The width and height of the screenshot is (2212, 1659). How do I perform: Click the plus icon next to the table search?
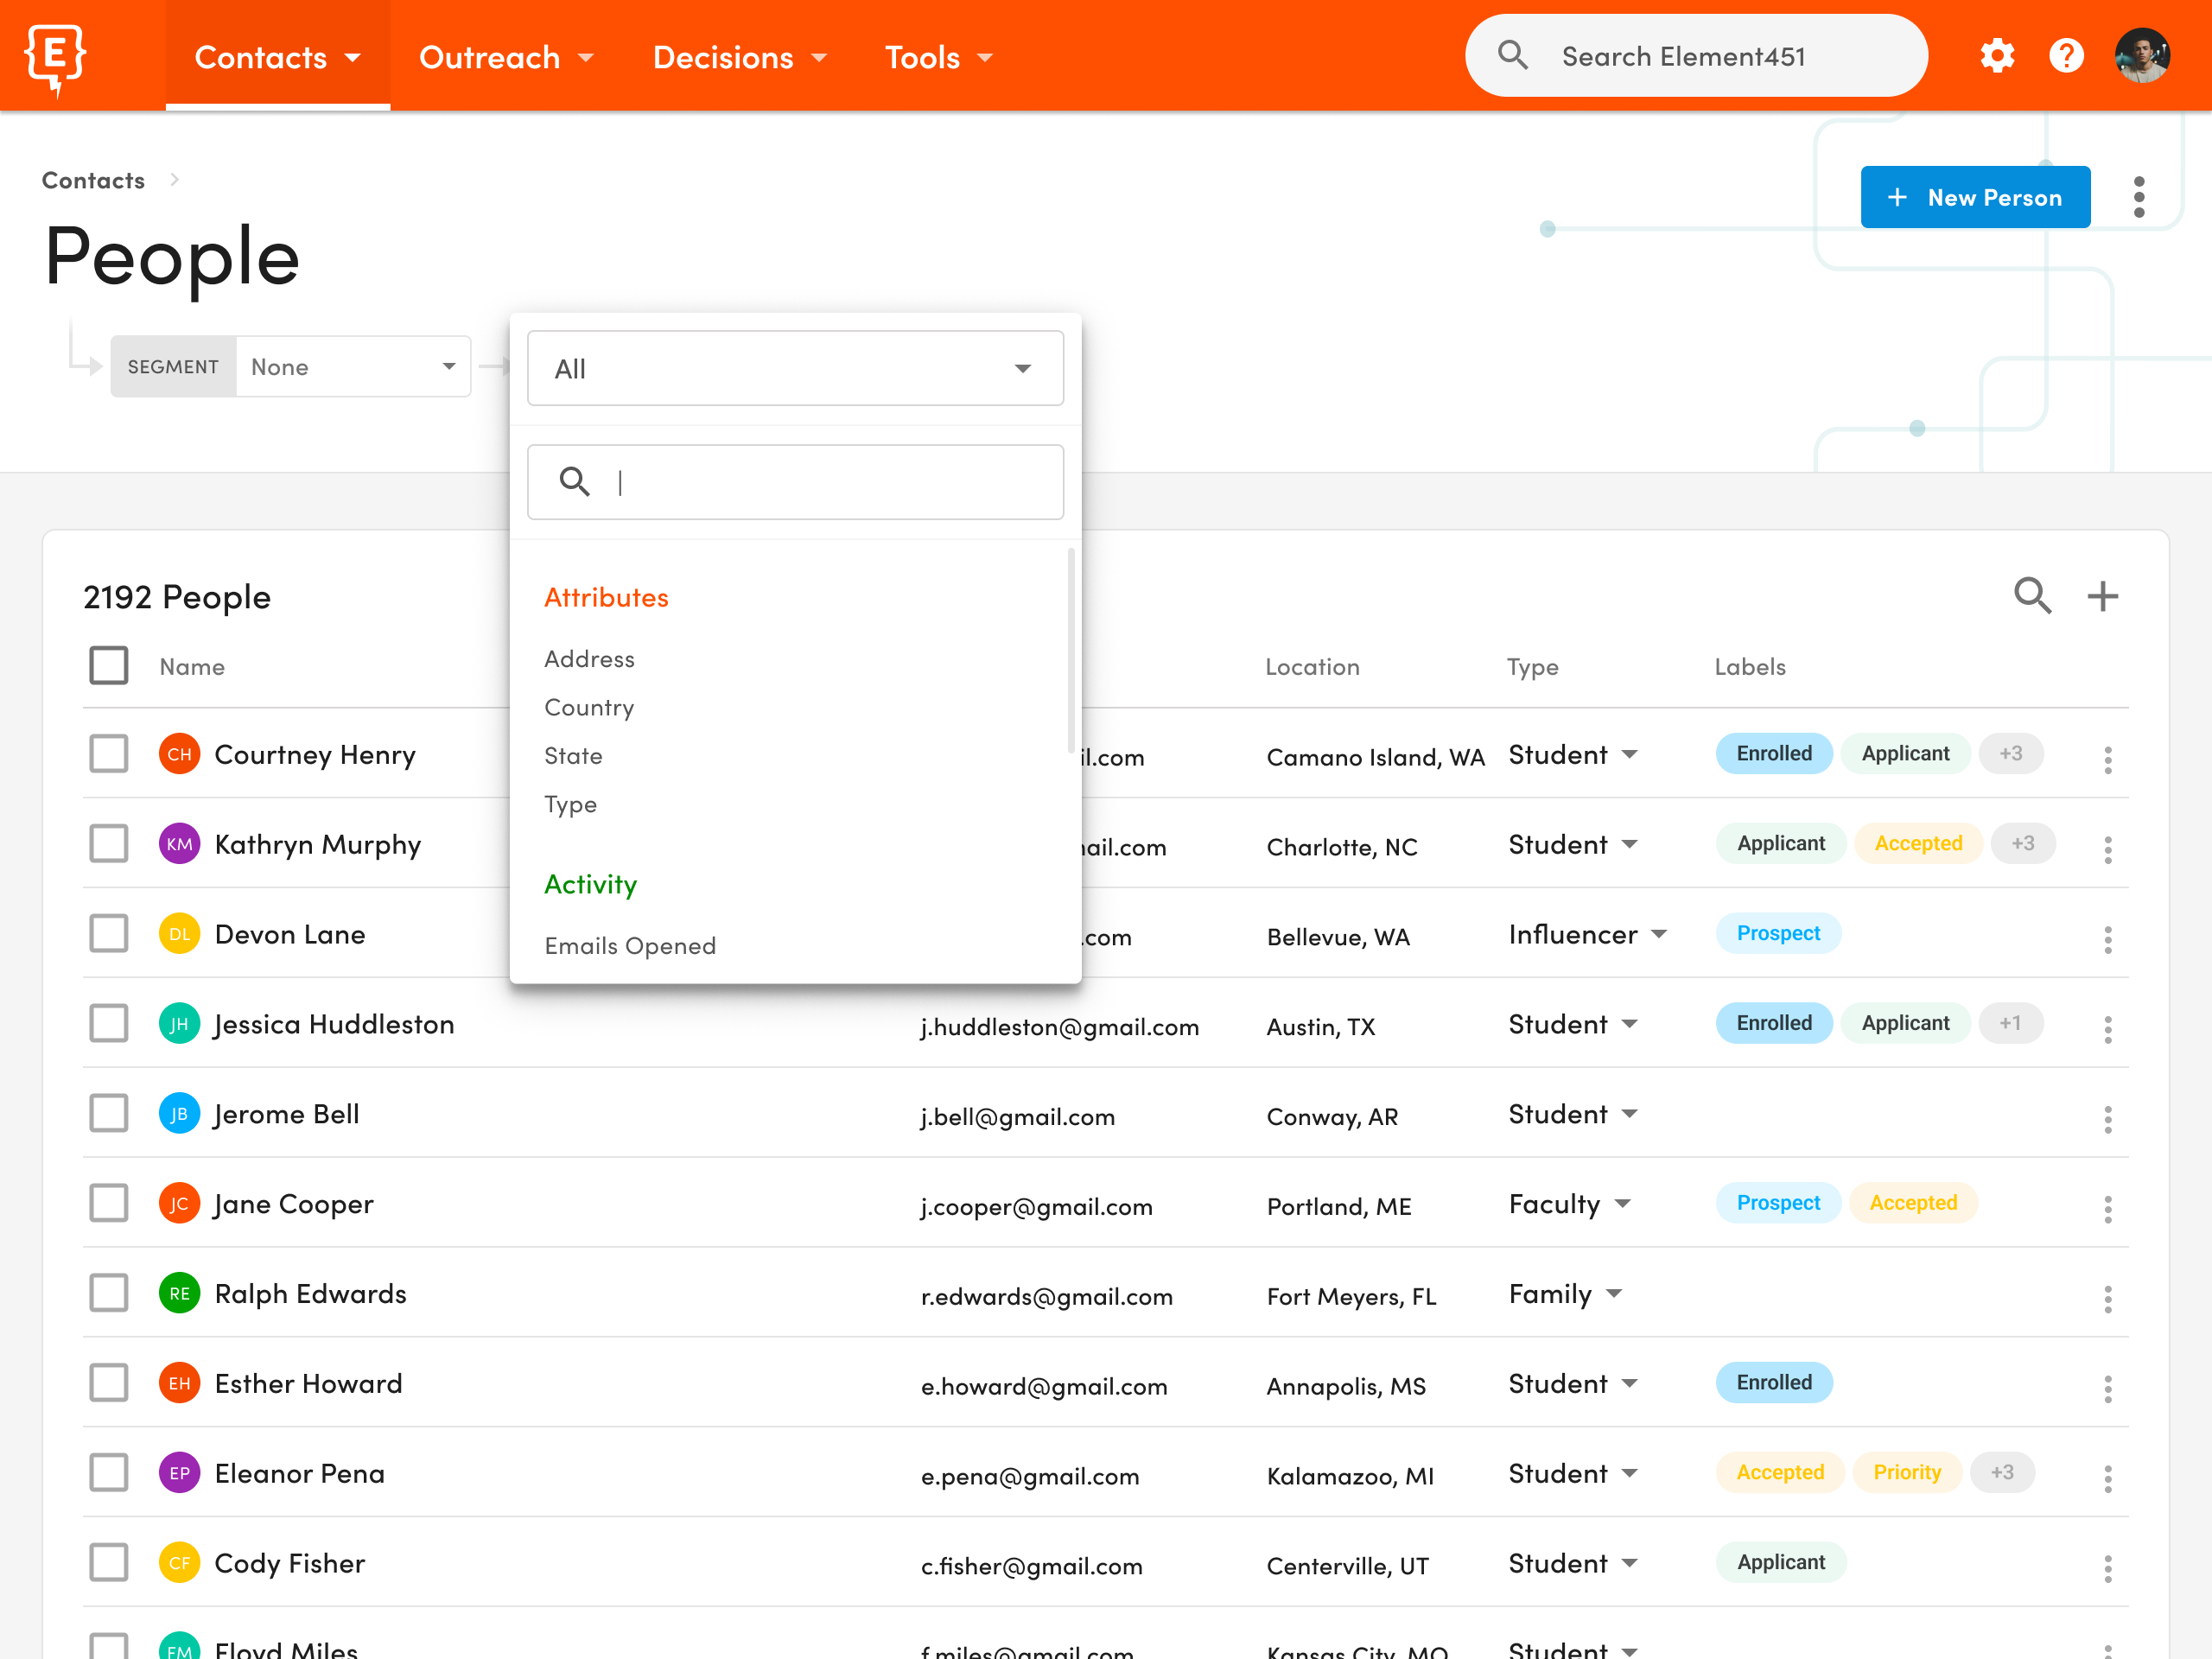(x=2102, y=595)
